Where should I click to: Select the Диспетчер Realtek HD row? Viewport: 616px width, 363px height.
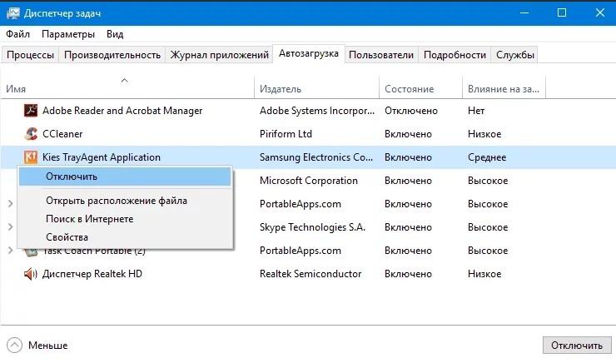308,273
